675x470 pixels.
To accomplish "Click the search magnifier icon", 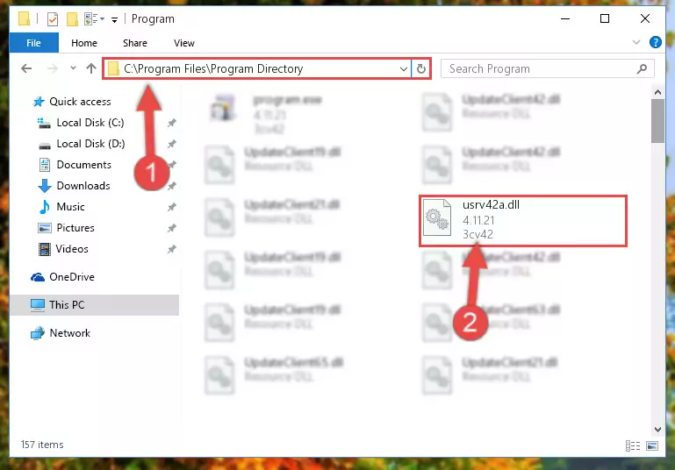I will point(642,68).
